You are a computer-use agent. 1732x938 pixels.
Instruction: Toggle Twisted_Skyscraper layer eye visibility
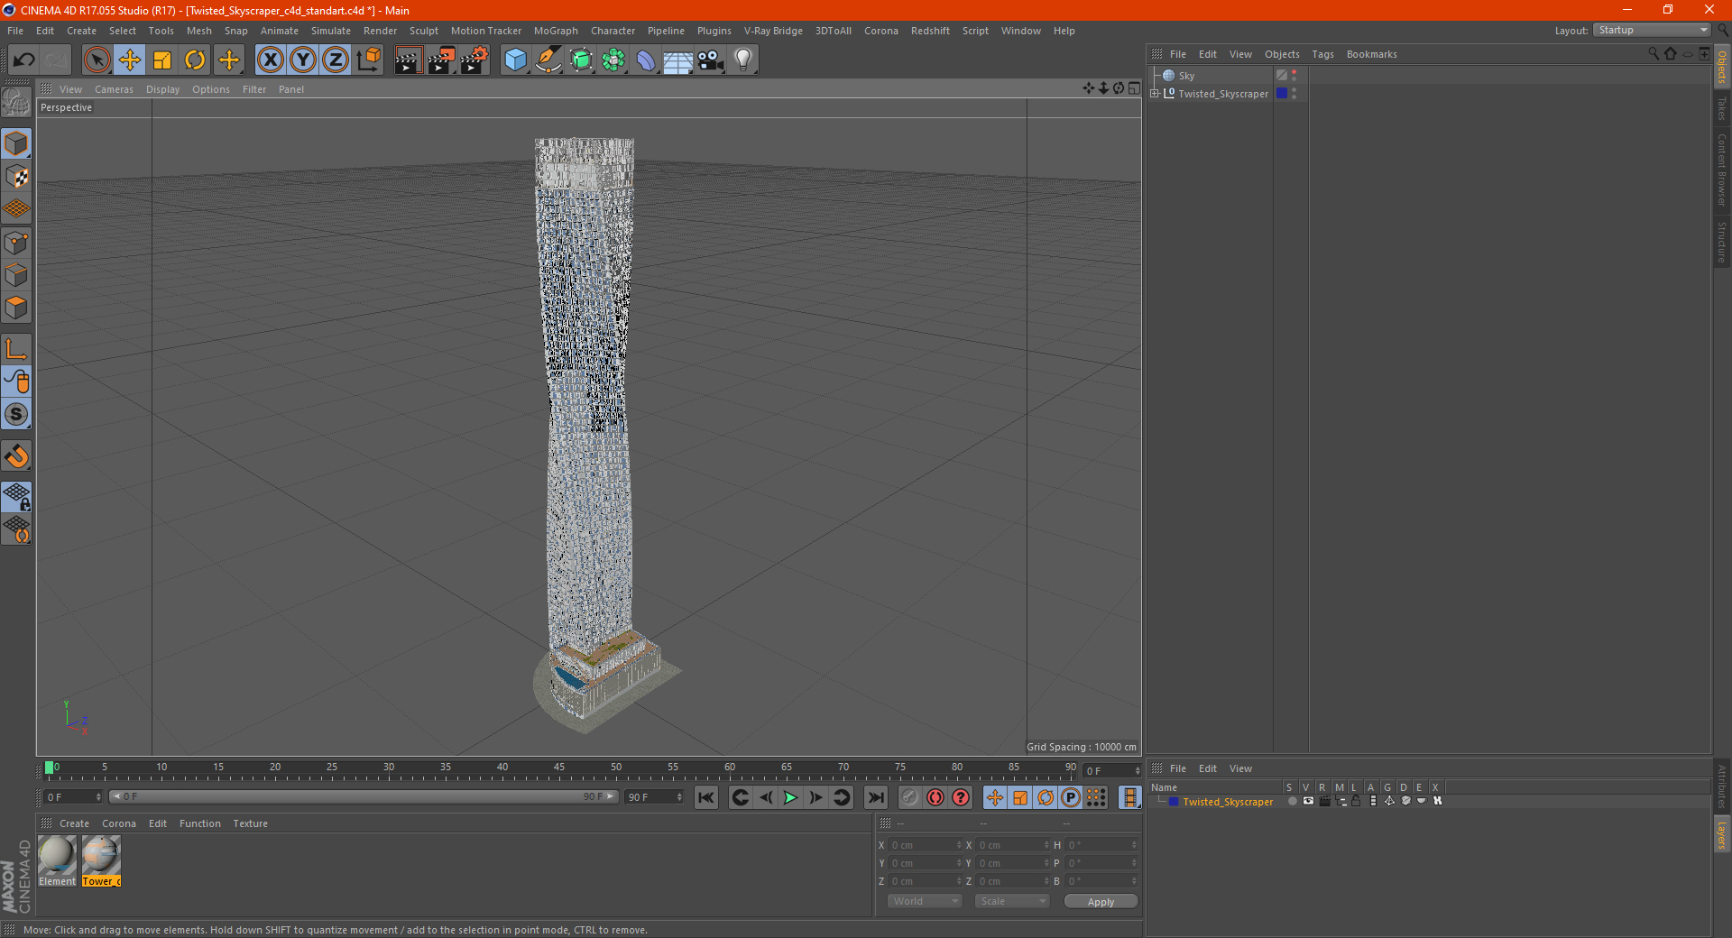pyautogui.click(x=1308, y=801)
